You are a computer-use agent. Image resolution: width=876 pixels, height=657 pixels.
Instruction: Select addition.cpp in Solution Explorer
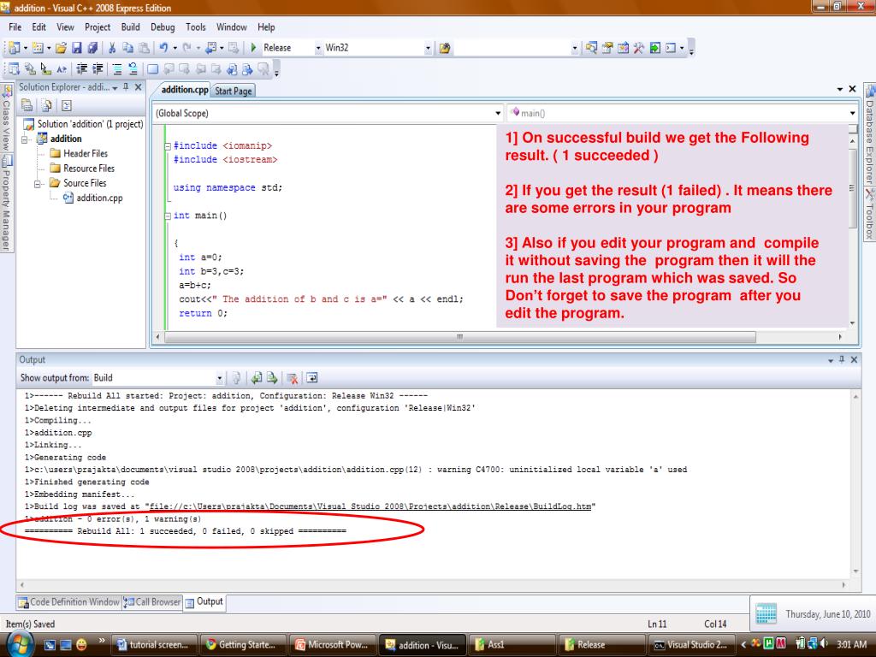point(99,198)
